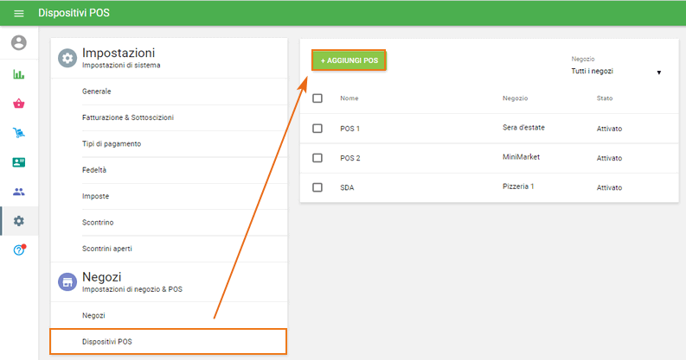Select Dispositivi POS in the Negozi section
This screenshot has height=360, width=686.
[x=169, y=341]
